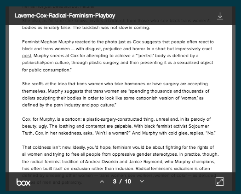Click the vertical scrollbar on the right edge
This screenshot has height=194, width=241.
point(234,99)
